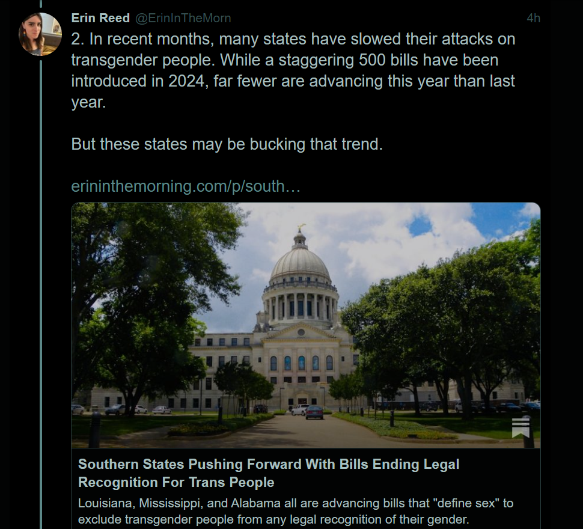Open Erin Reed's profile avatar
This screenshot has width=583, height=529.
click(x=40, y=34)
